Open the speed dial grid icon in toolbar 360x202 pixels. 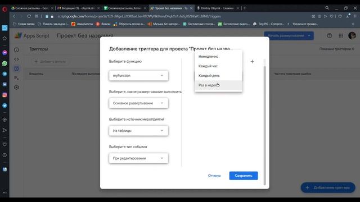click(x=37, y=16)
